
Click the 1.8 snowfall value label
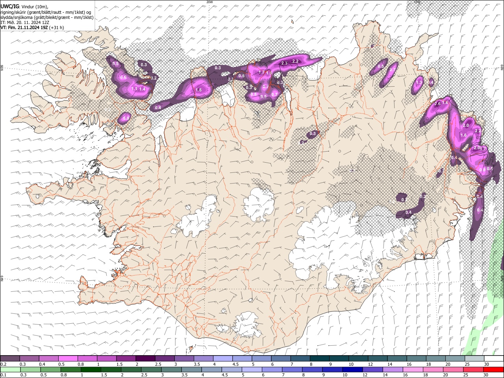pyautogui.click(x=198, y=90)
